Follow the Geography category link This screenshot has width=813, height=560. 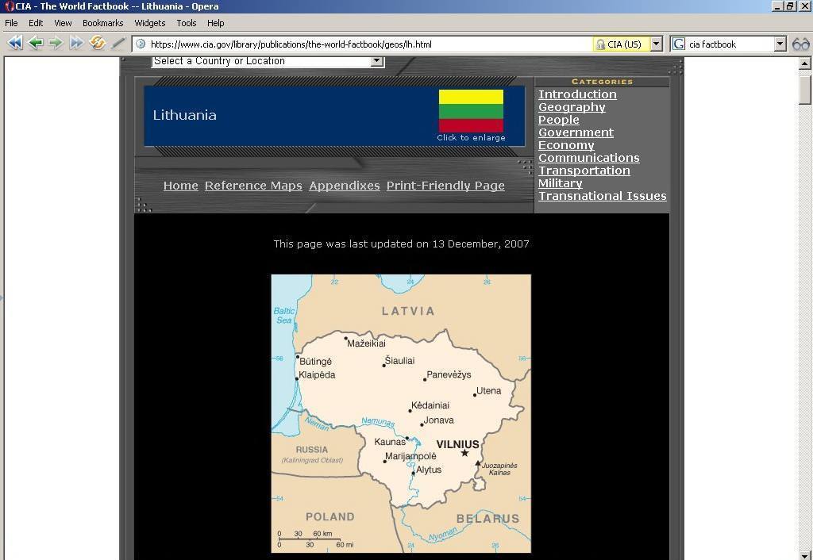(x=572, y=107)
